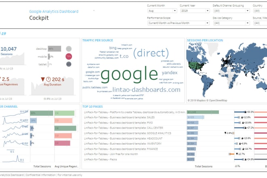Select the mobile share bar
267x178 pixels.
pos(49,57)
